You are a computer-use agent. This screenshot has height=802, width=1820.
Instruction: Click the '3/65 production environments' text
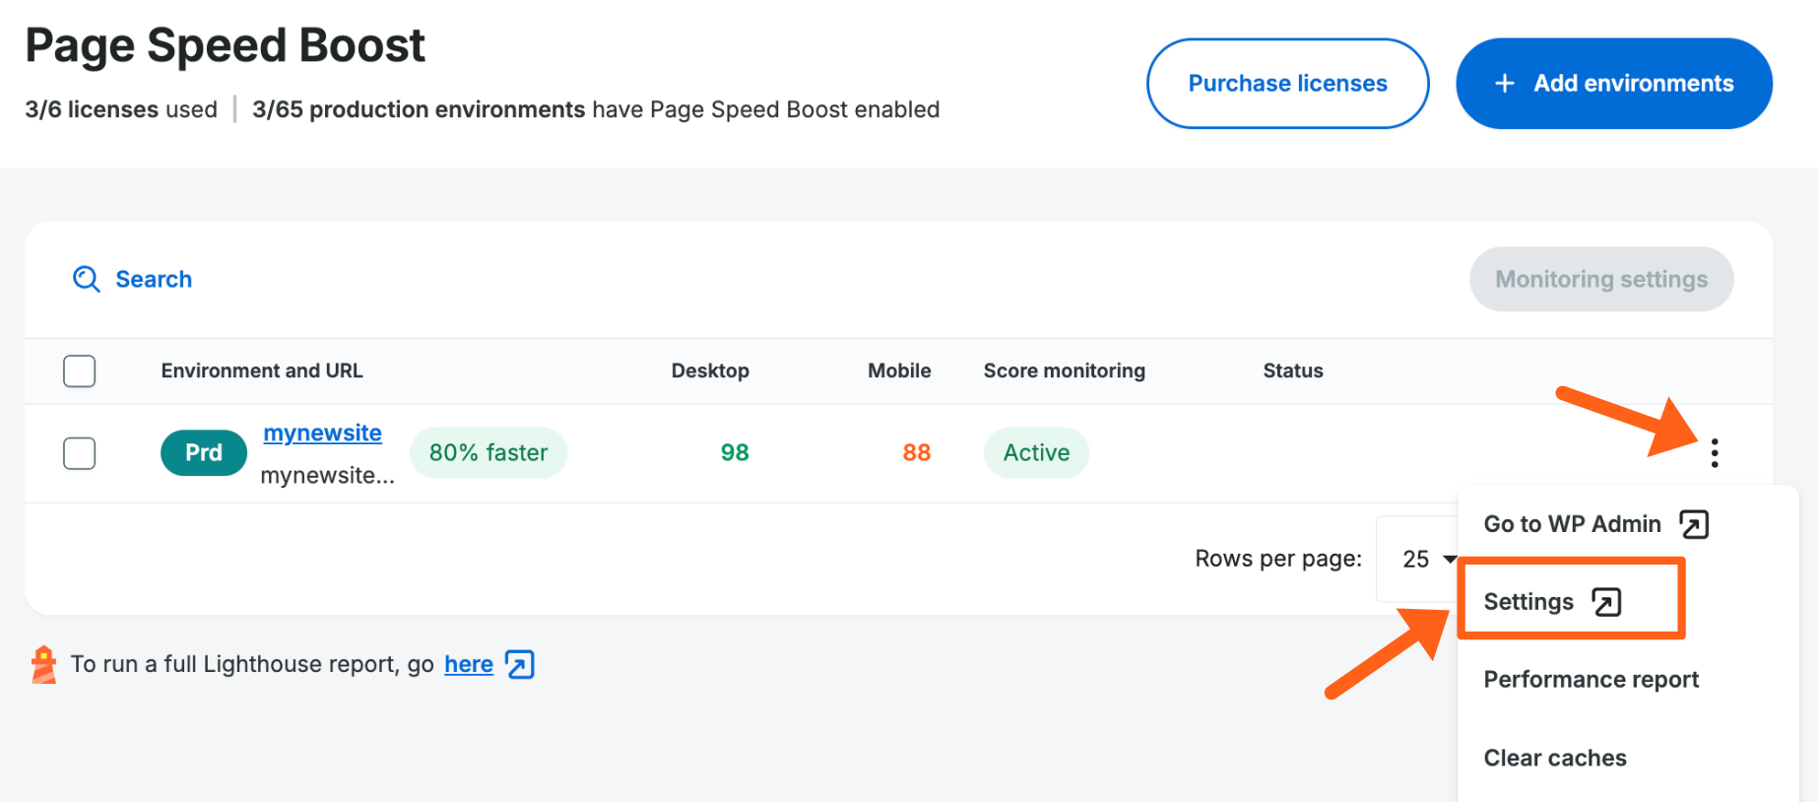point(419,109)
